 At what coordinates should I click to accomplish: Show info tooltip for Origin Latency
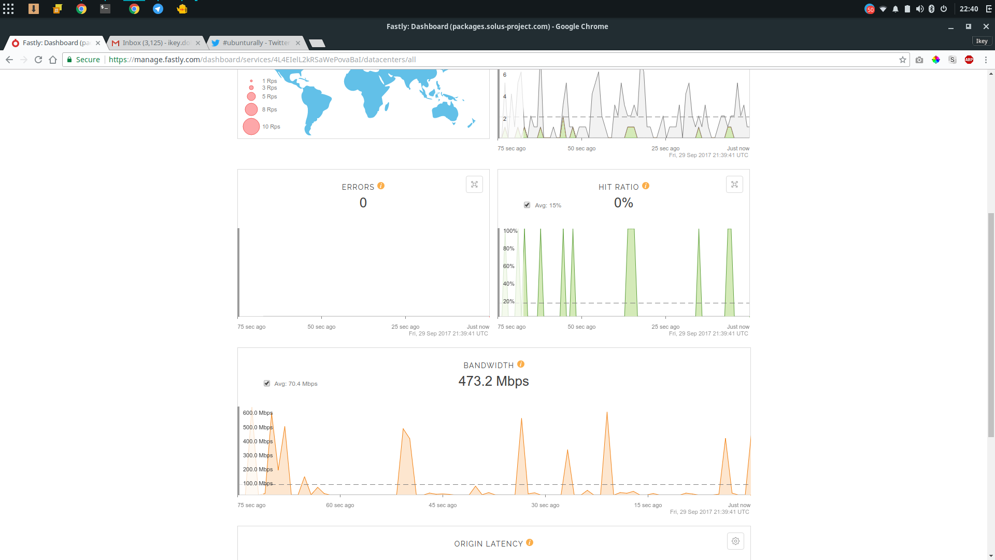tap(530, 543)
